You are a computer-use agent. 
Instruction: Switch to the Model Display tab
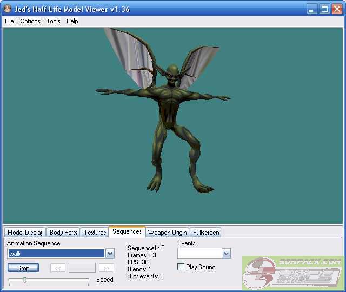(x=25, y=233)
